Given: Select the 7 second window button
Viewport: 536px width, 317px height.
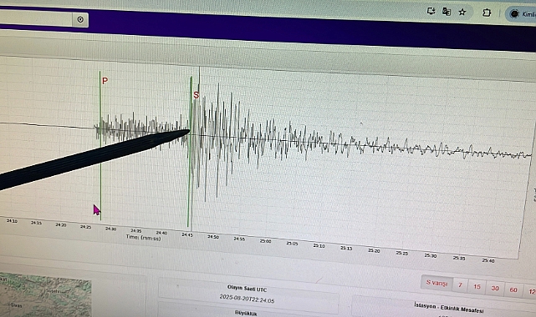Looking at the screenshot, I should click(x=460, y=285).
